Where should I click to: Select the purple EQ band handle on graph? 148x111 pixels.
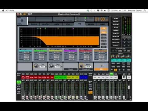click(73, 28)
